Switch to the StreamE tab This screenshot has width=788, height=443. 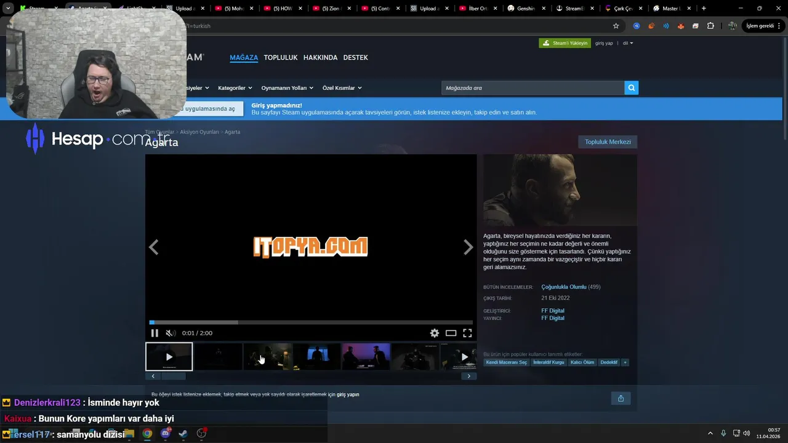pos(575,9)
